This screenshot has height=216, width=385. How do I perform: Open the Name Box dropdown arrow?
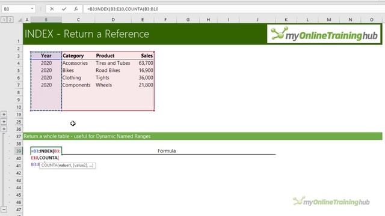click(x=32, y=9)
